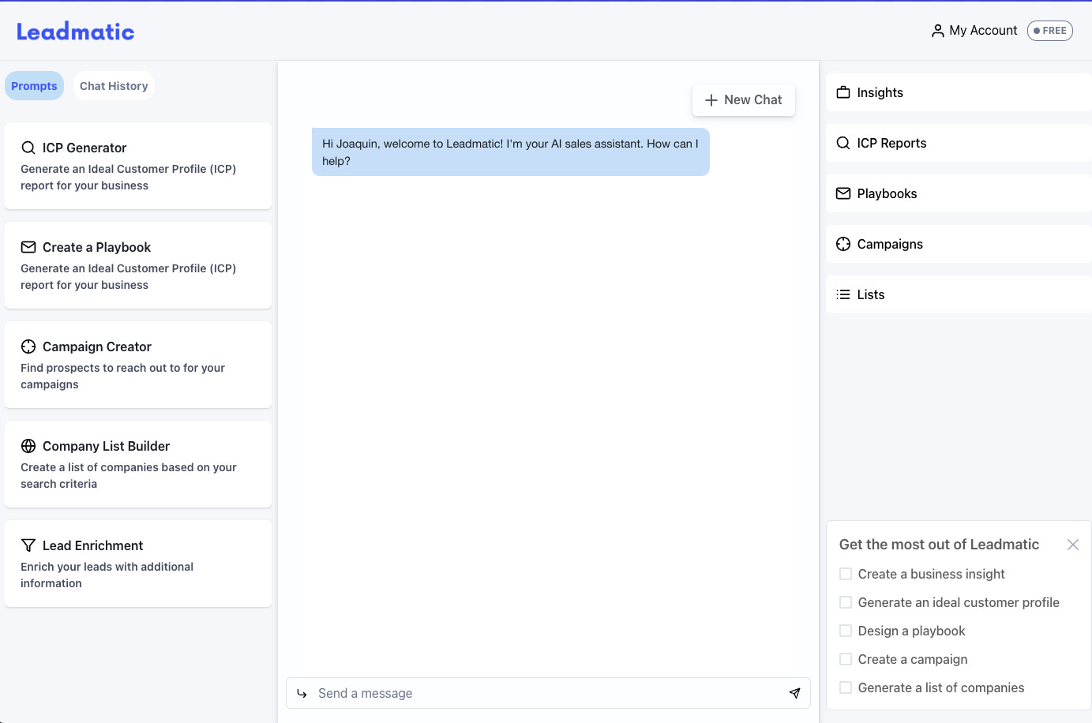Click the search icon next to ICP Reports
This screenshot has width=1092, height=723.
click(843, 143)
